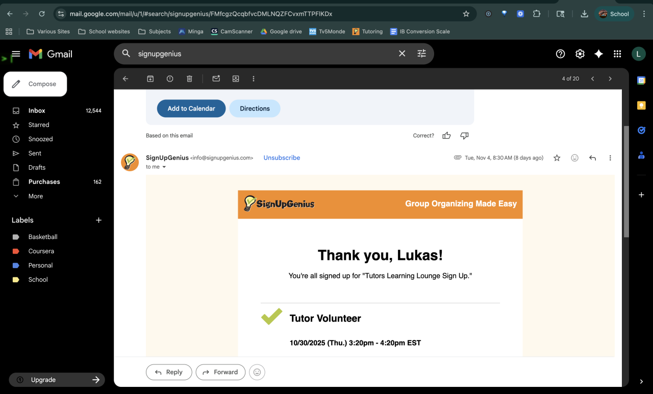Open Gmail settings gear
The height and width of the screenshot is (394, 653).
click(580, 54)
